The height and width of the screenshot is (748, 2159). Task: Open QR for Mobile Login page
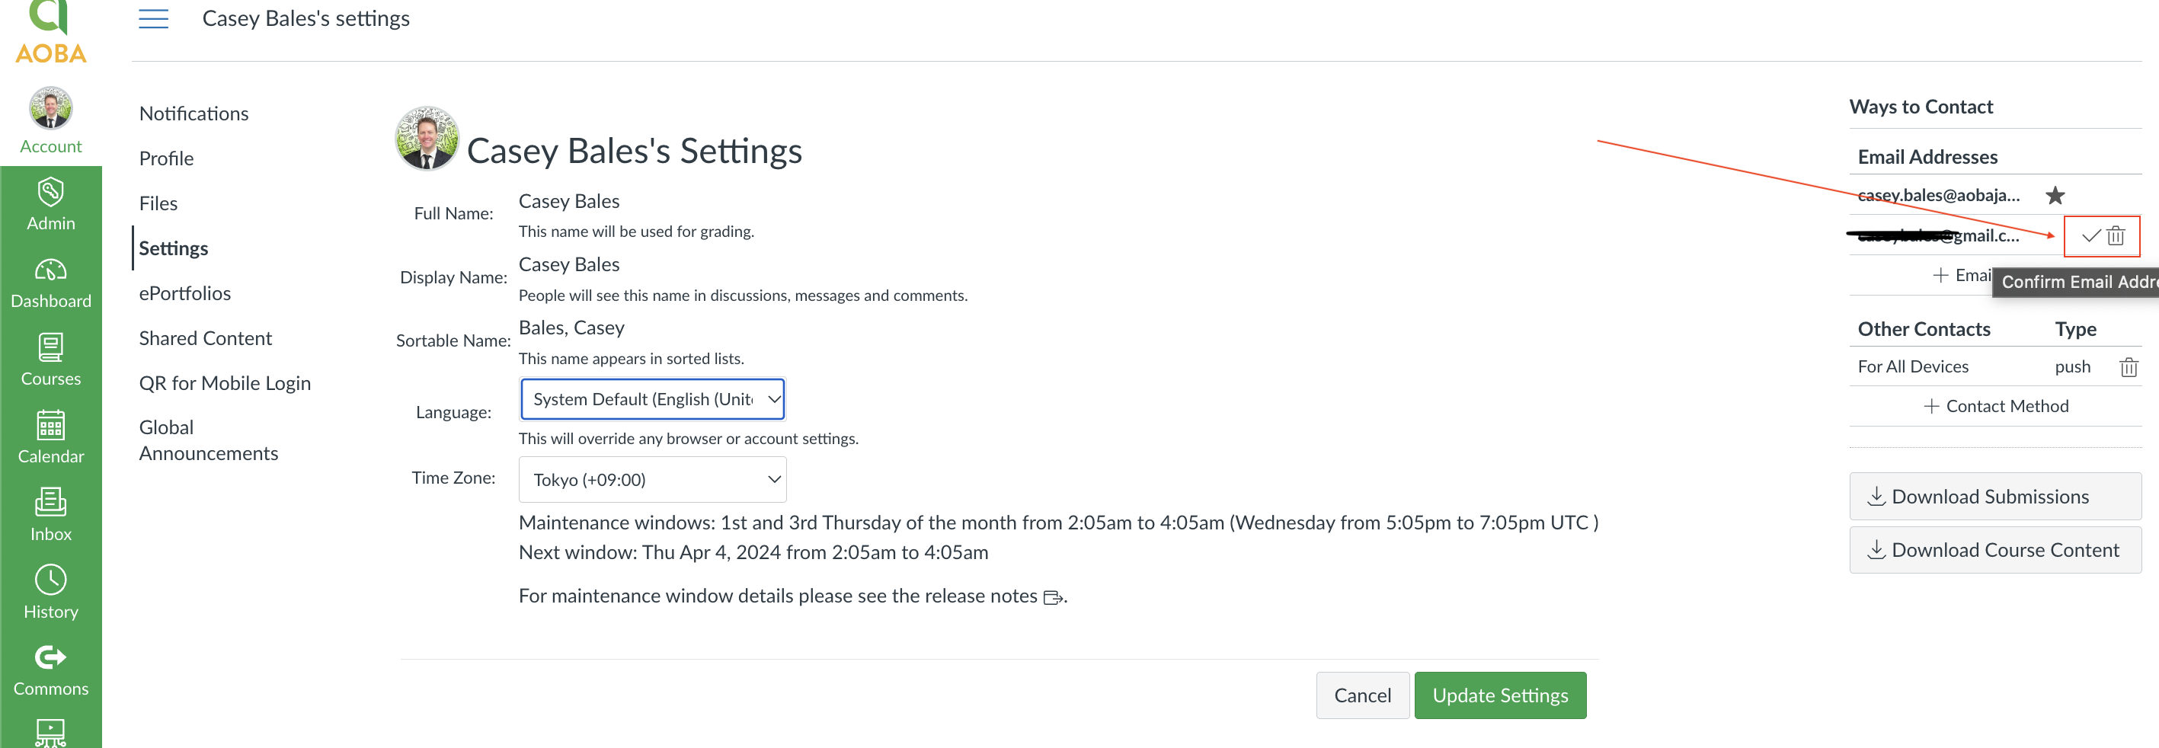point(225,384)
